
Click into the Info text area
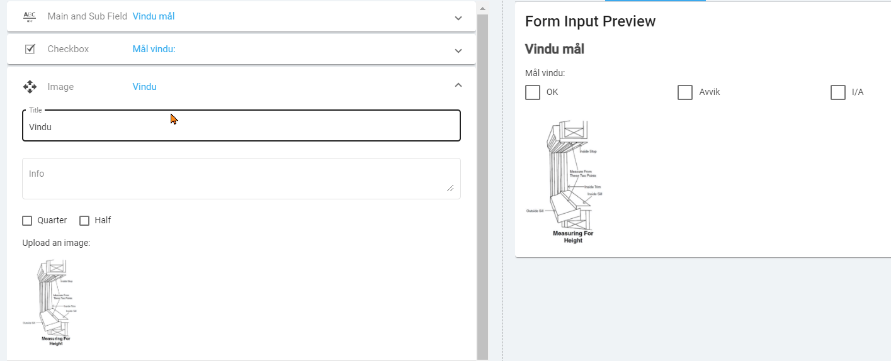click(x=241, y=179)
